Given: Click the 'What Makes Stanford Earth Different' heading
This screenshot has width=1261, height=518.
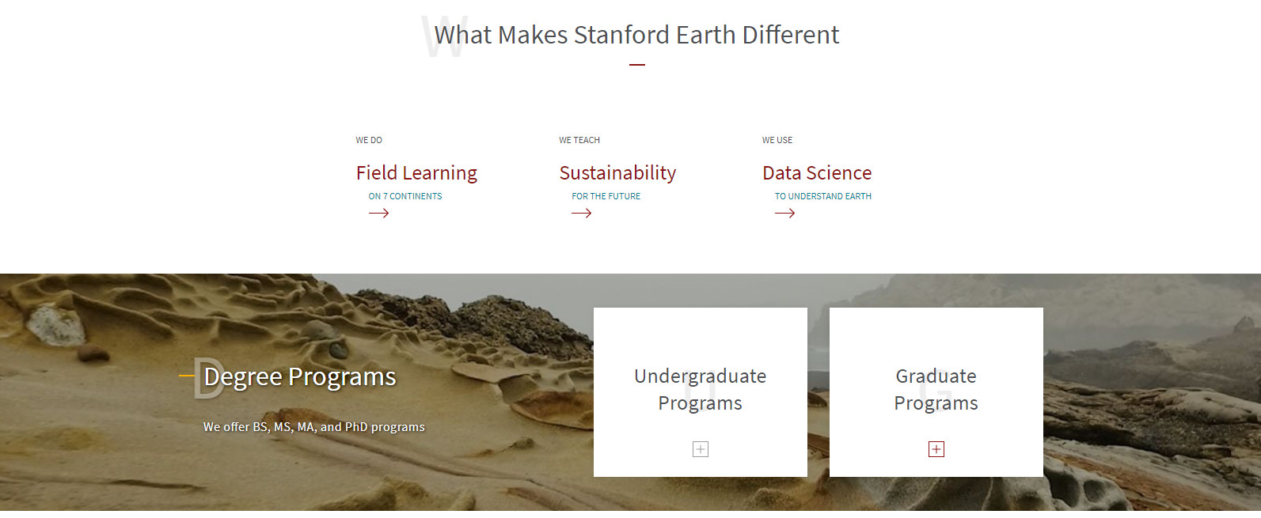Looking at the screenshot, I should 636,35.
